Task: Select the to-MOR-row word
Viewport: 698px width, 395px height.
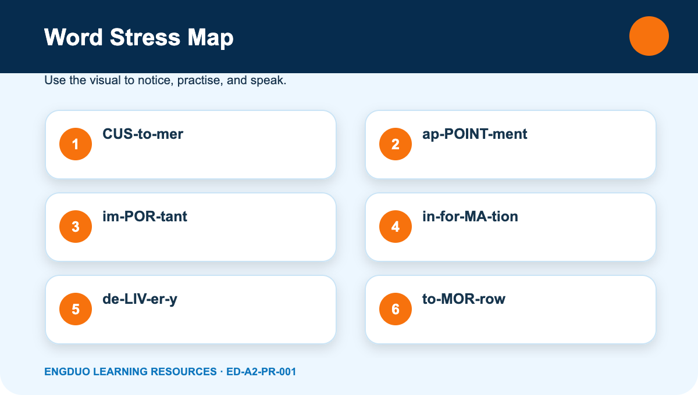Action: (x=464, y=299)
